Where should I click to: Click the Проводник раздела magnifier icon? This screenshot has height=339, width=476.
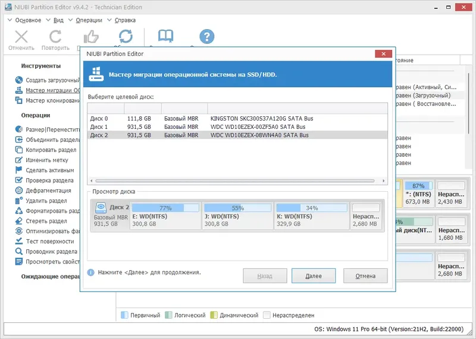click(x=19, y=251)
